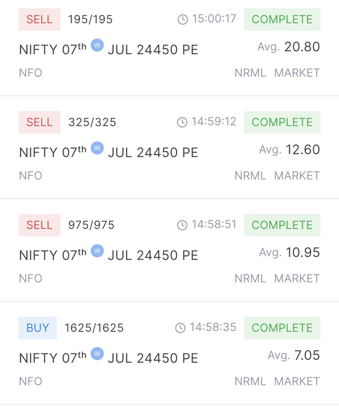Open order with Avg. 20.80 price
The image size is (339, 406).
click(169, 47)
